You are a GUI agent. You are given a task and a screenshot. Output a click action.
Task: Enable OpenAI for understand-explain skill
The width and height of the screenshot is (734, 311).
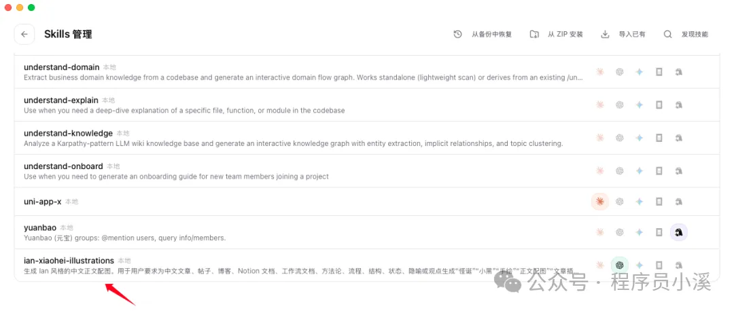point(620,105)
